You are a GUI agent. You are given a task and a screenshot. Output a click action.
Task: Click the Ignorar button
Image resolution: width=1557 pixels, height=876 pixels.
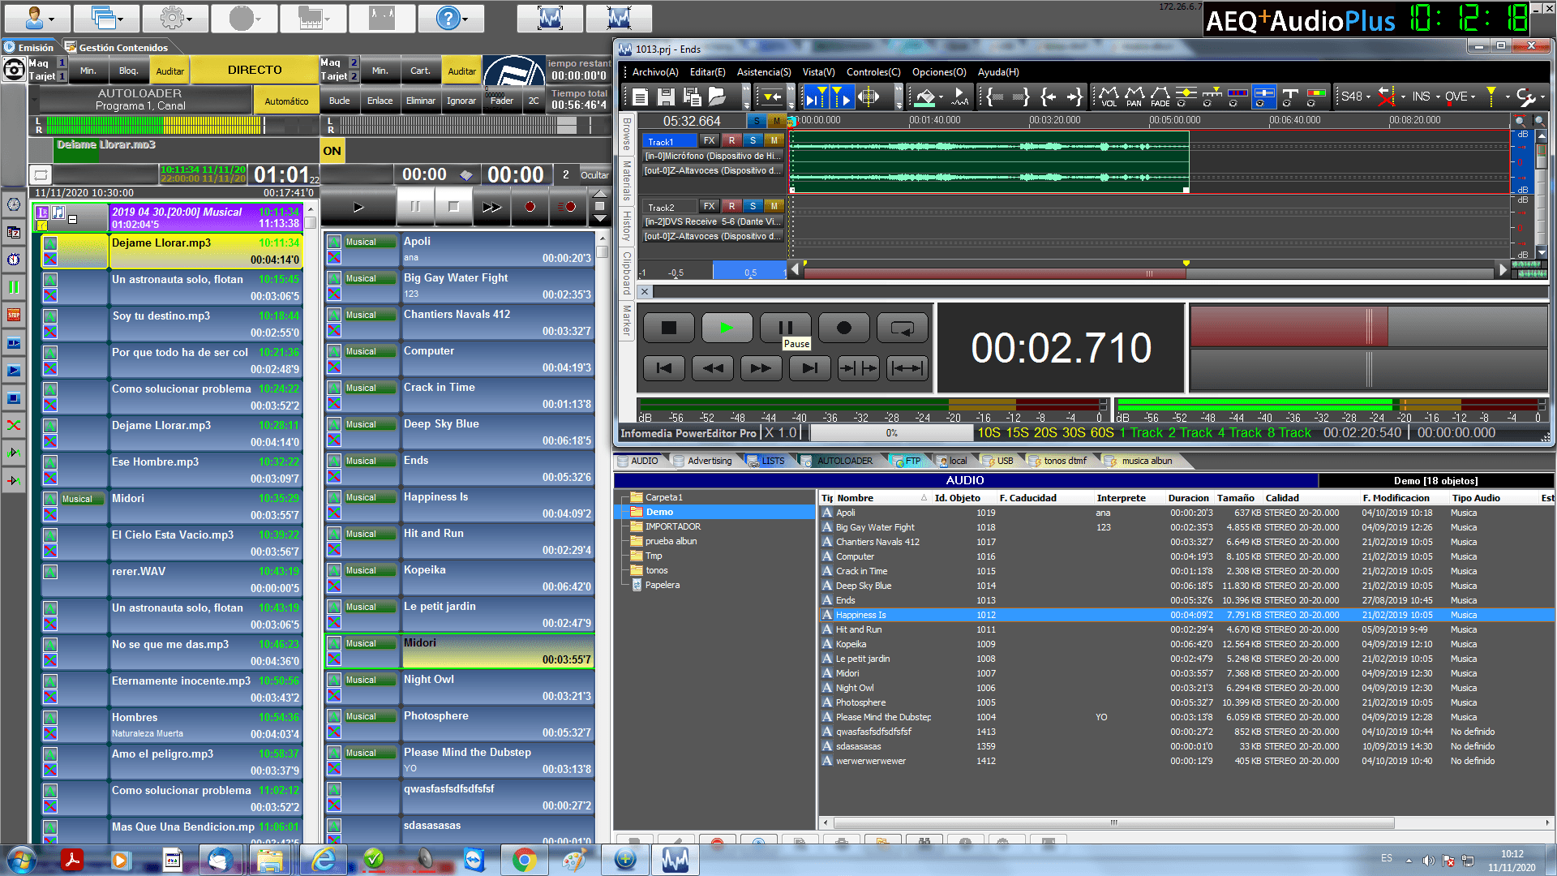tap(461, 101)
